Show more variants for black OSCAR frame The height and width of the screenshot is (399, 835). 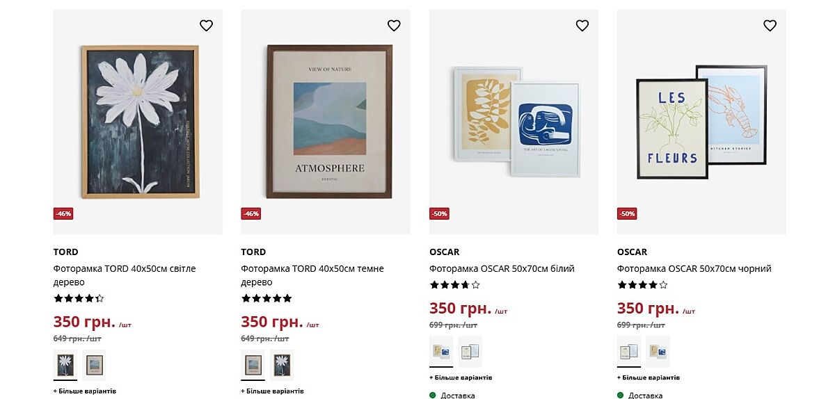(x=649, y=377)
